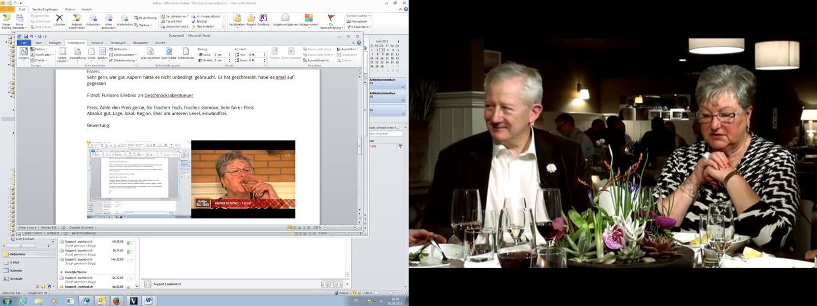Click the Windows Start button

[x=7, y=301]
